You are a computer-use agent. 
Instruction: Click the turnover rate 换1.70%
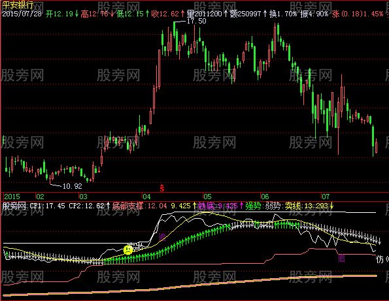coord(283,14)
